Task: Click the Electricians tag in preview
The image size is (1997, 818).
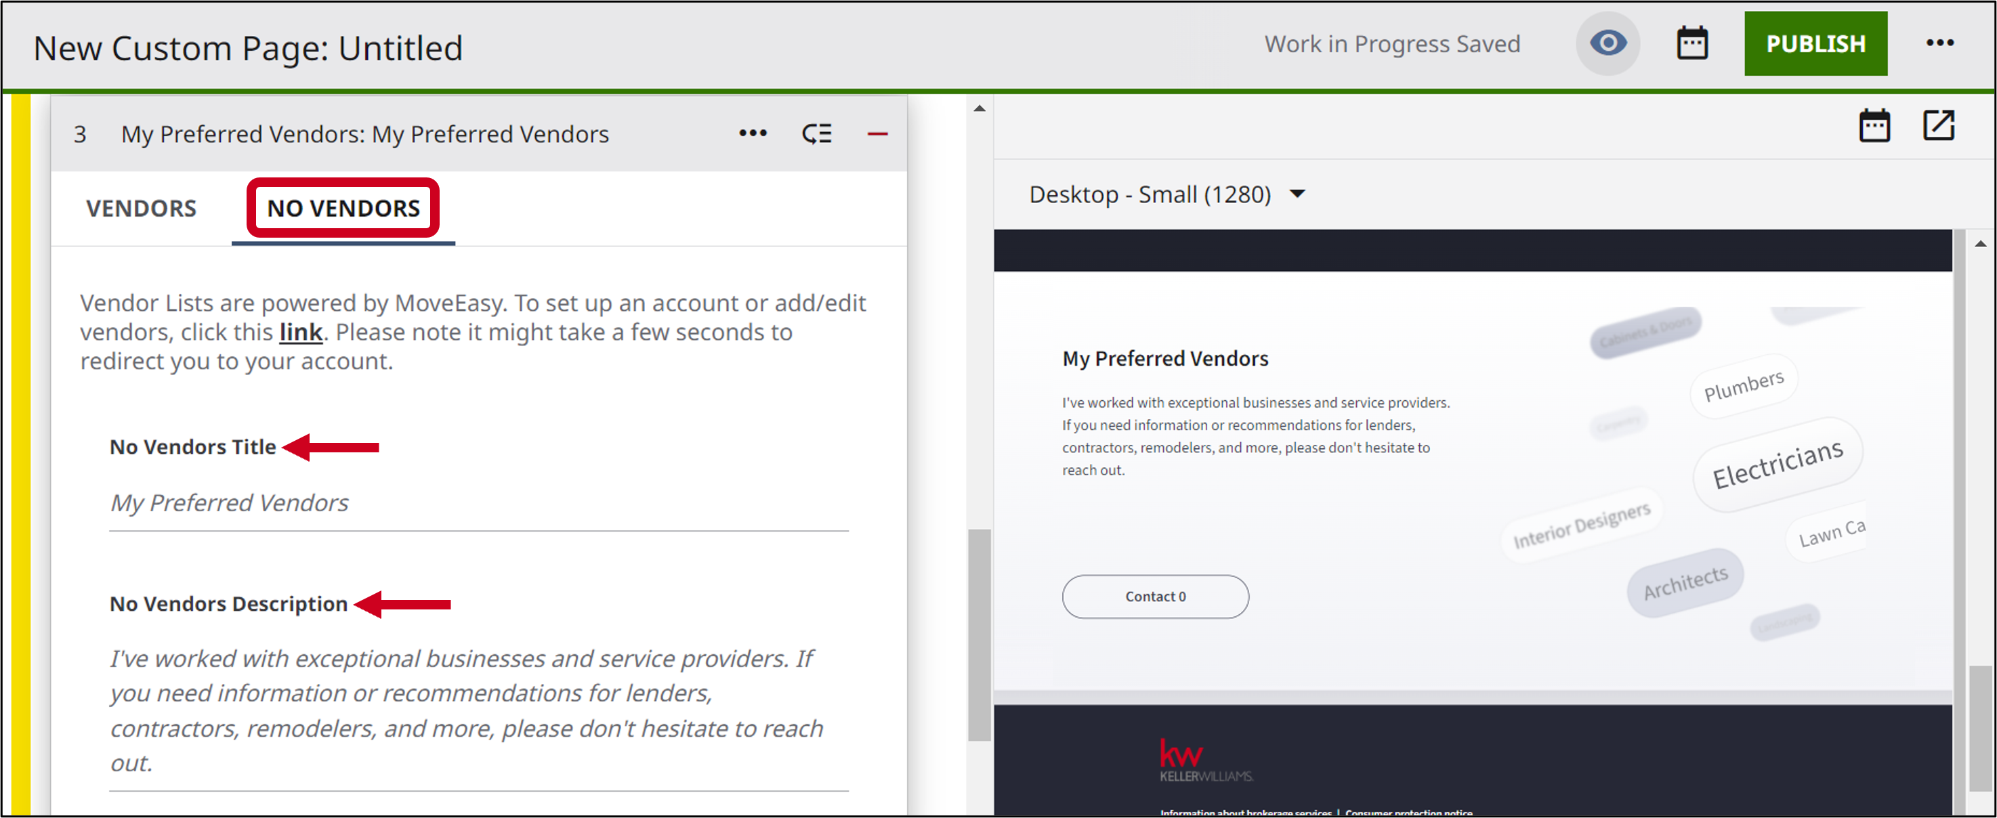Action: click(1777, 464)
